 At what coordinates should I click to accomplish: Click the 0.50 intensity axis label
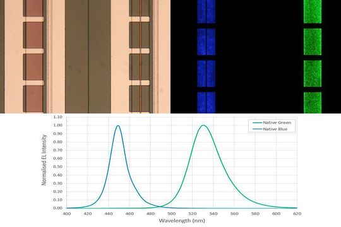pyautogui.click(x=57, y=166)
